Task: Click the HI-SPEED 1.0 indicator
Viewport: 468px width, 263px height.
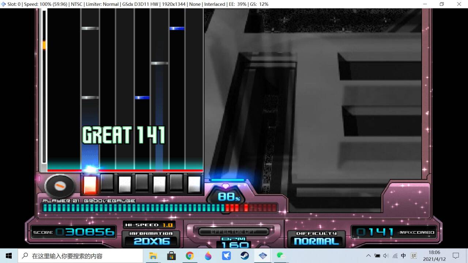Action: (149, 225)
